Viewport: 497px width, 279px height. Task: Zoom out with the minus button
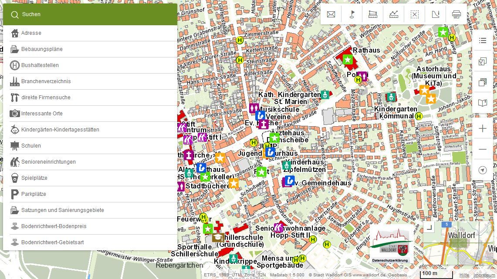[x=483, y=149]
